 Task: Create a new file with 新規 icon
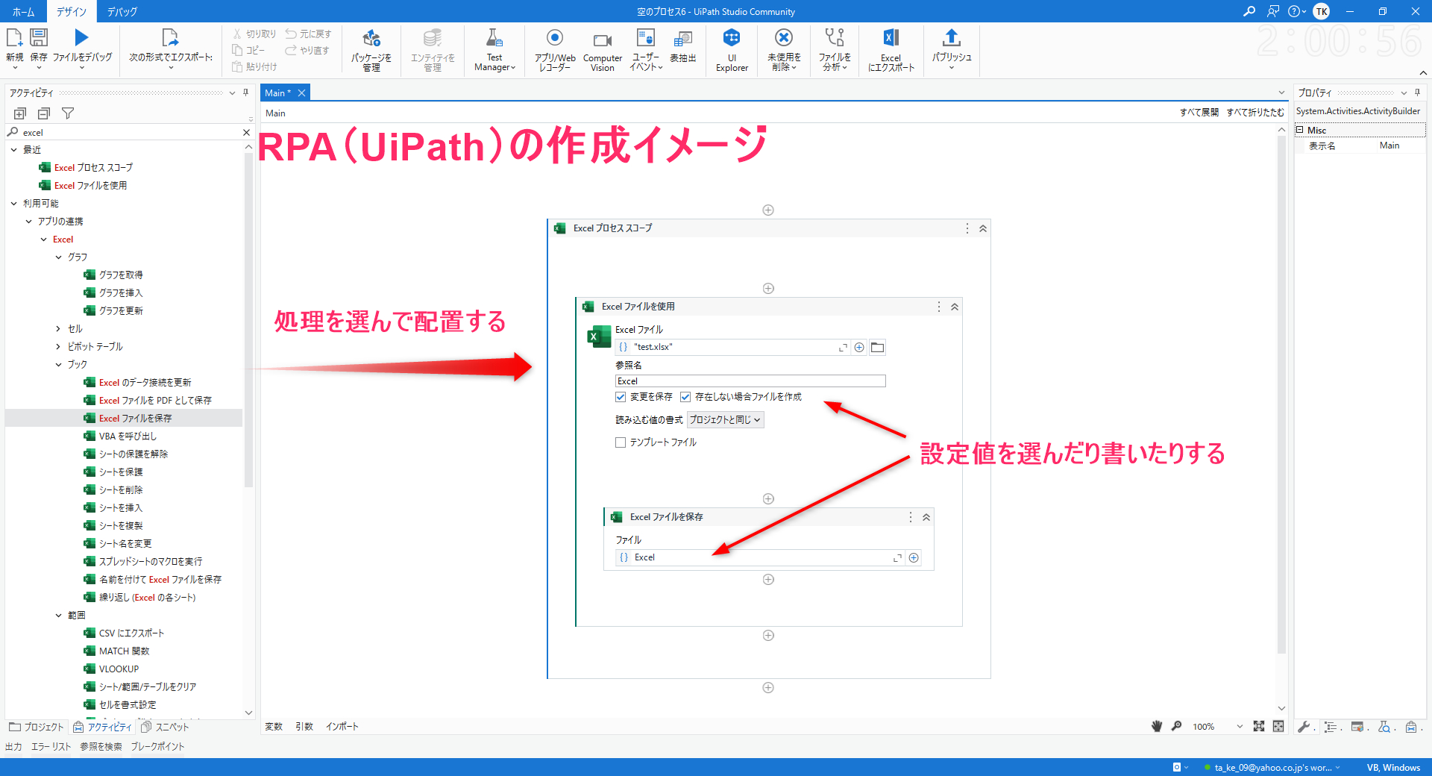14,37
